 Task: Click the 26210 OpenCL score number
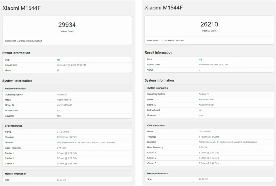point(209,24)
